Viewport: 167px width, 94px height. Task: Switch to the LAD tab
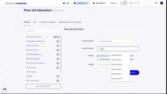(x=35, y=22)
